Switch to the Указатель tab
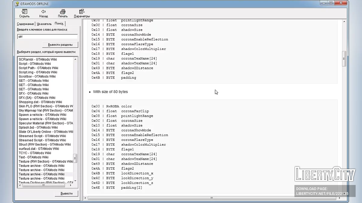The height and width of the screenshot is (203, 362). 44,24
